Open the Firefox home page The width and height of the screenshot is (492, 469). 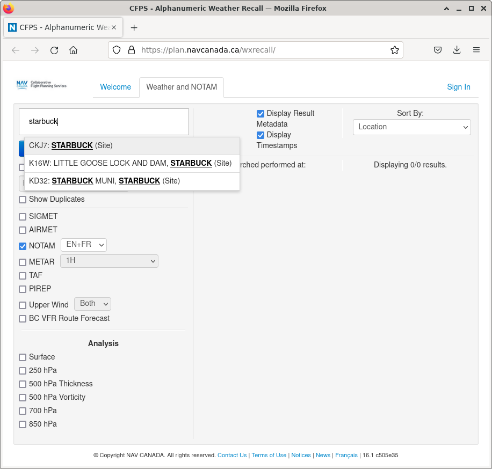[74, 50]
